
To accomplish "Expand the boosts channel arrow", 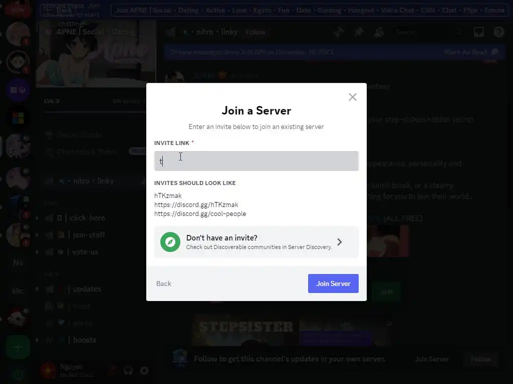I will click(37, 340).
